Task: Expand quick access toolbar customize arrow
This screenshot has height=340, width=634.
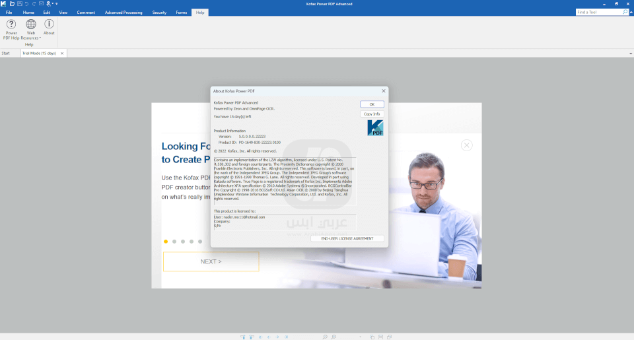Action: point(57,4)
